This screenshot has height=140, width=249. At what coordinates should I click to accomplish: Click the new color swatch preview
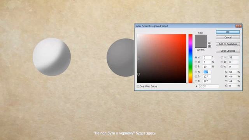[201, 38]
